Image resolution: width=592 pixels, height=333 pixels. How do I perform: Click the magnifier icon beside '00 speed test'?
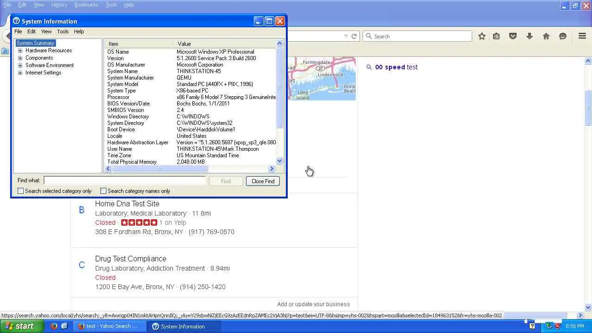point(369,67)
